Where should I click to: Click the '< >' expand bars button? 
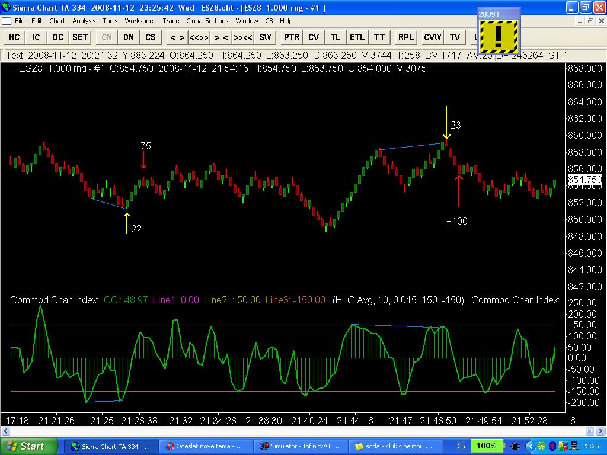[177, 37]
